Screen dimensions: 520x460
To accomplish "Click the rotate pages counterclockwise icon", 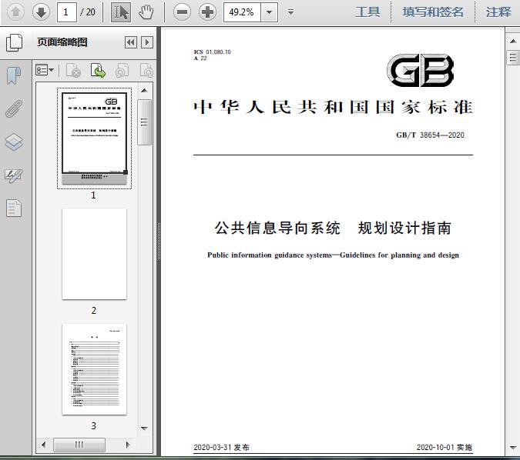I will (122, 71).
